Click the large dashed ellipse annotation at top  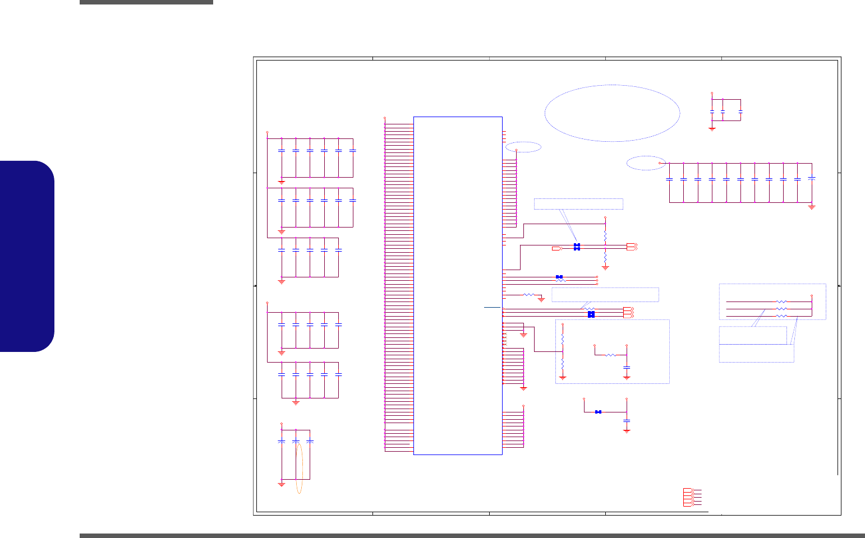coord(612,113)
